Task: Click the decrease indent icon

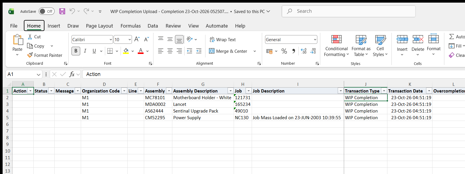Action: (189, 51)
